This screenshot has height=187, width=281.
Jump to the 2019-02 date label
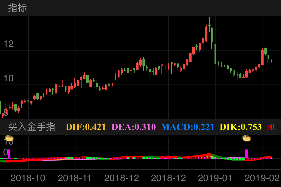[262, 178]
